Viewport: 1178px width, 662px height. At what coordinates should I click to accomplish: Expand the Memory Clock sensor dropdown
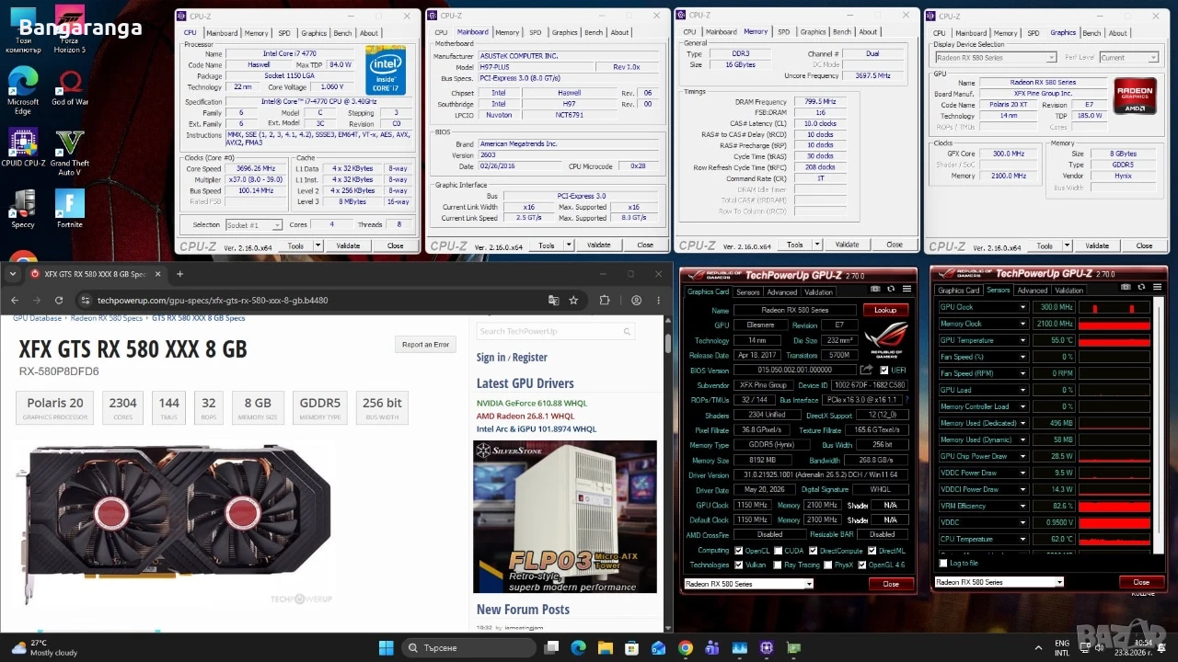(1022, 324)
